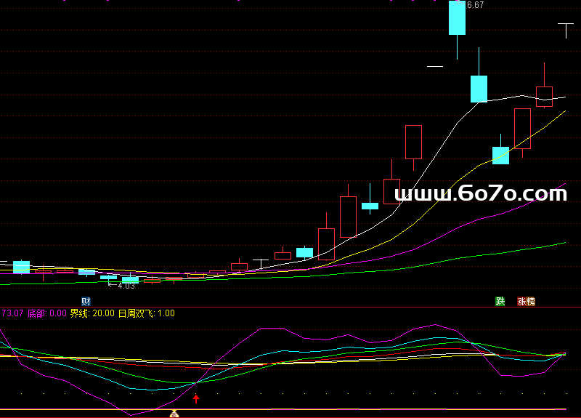This screenshot has height=418, width=581.
Task: Click the cyan candlestick right of the watermark
Action: [x=500, y=155]
